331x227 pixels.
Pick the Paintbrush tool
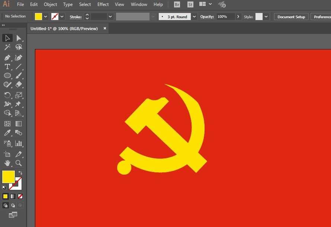(19, 75)
